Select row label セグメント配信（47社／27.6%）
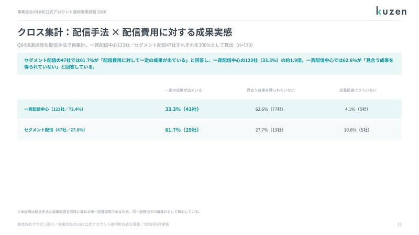Viewport: 419px width, 235px height. coord(54,130)
